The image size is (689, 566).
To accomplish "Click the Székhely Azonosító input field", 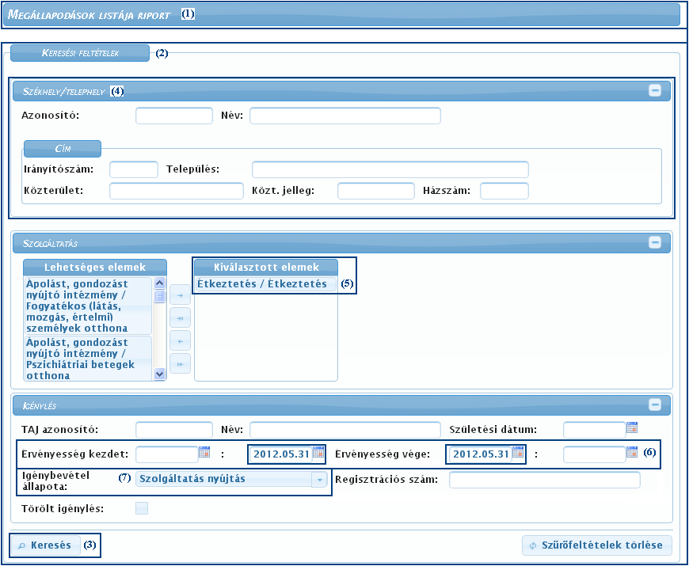I will pyautogui.click(x=174, y=116).
